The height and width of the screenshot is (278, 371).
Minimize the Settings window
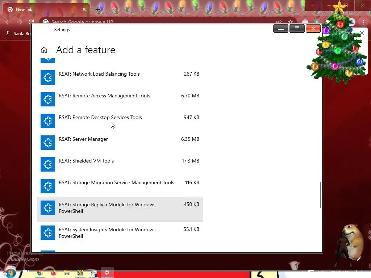(x=281, y=29)
